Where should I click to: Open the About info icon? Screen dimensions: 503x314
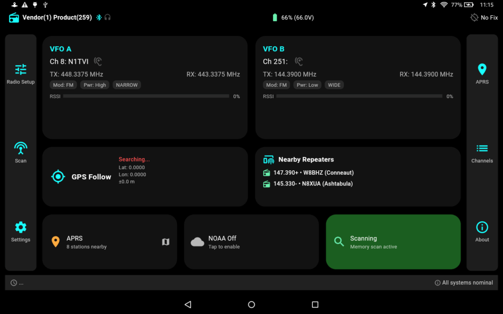click(482, 232)
